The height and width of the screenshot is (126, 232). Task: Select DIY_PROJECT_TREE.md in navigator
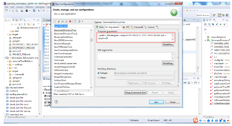(23, 48)
